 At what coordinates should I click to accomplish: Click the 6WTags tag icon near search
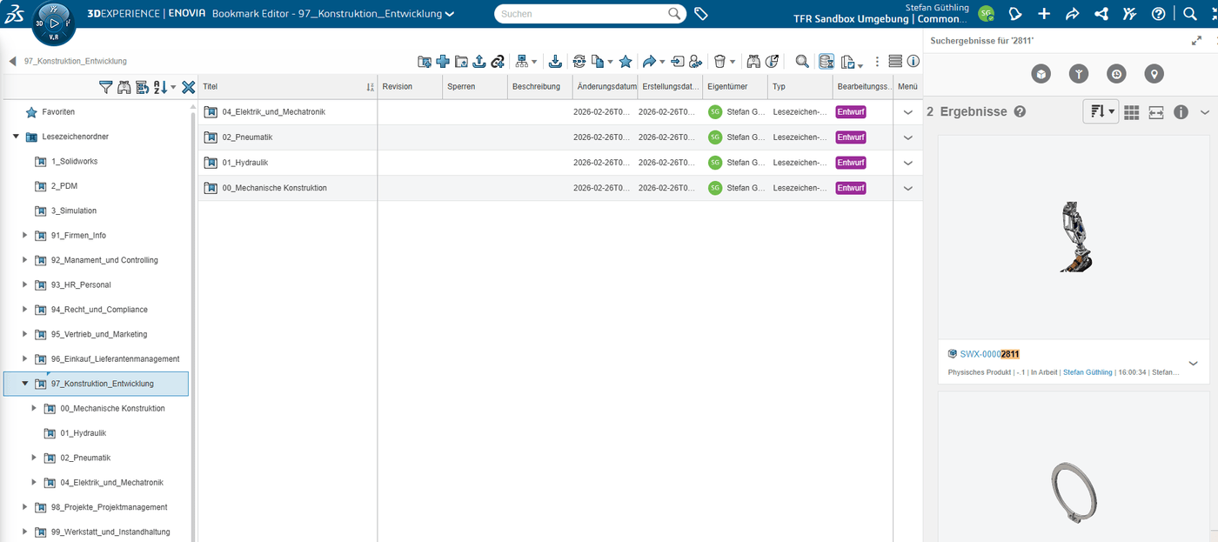pyautogui.click(x=700, y=14)
